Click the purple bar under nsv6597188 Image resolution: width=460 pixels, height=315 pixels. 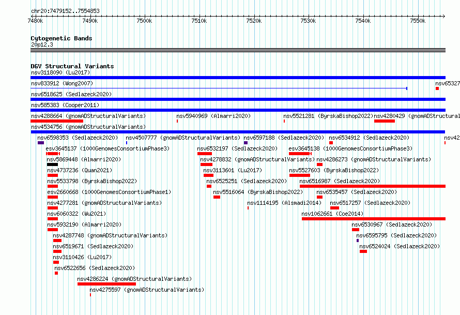pos(246,143)
